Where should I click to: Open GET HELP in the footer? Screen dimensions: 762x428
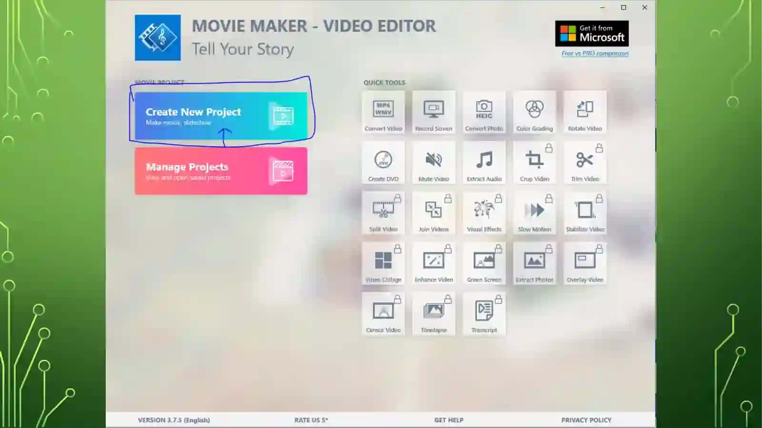[449, 420]
